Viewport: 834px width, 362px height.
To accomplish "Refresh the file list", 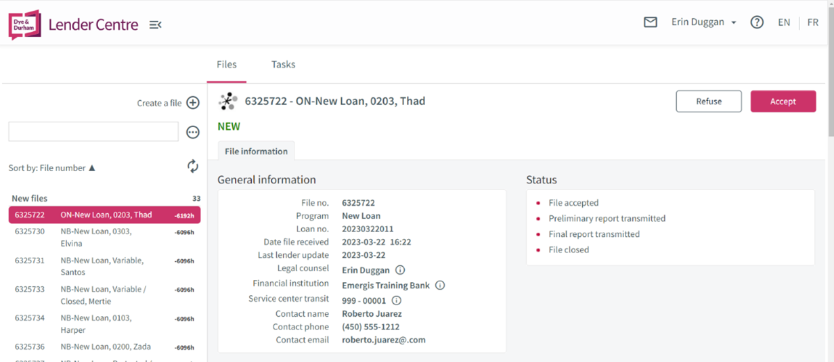I will (x=193, y=166).
